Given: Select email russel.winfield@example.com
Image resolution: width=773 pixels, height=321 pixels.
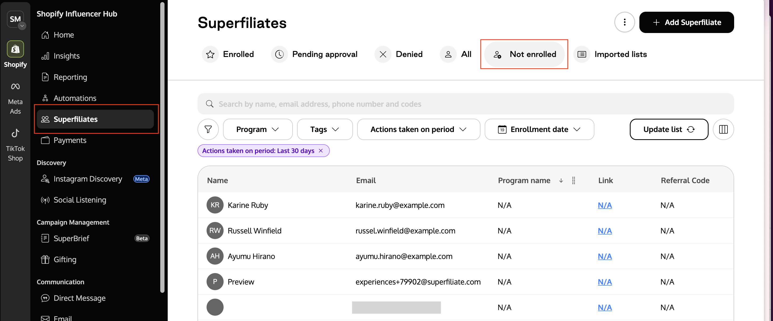Looking at the screenshot, I should coord(405,231).
